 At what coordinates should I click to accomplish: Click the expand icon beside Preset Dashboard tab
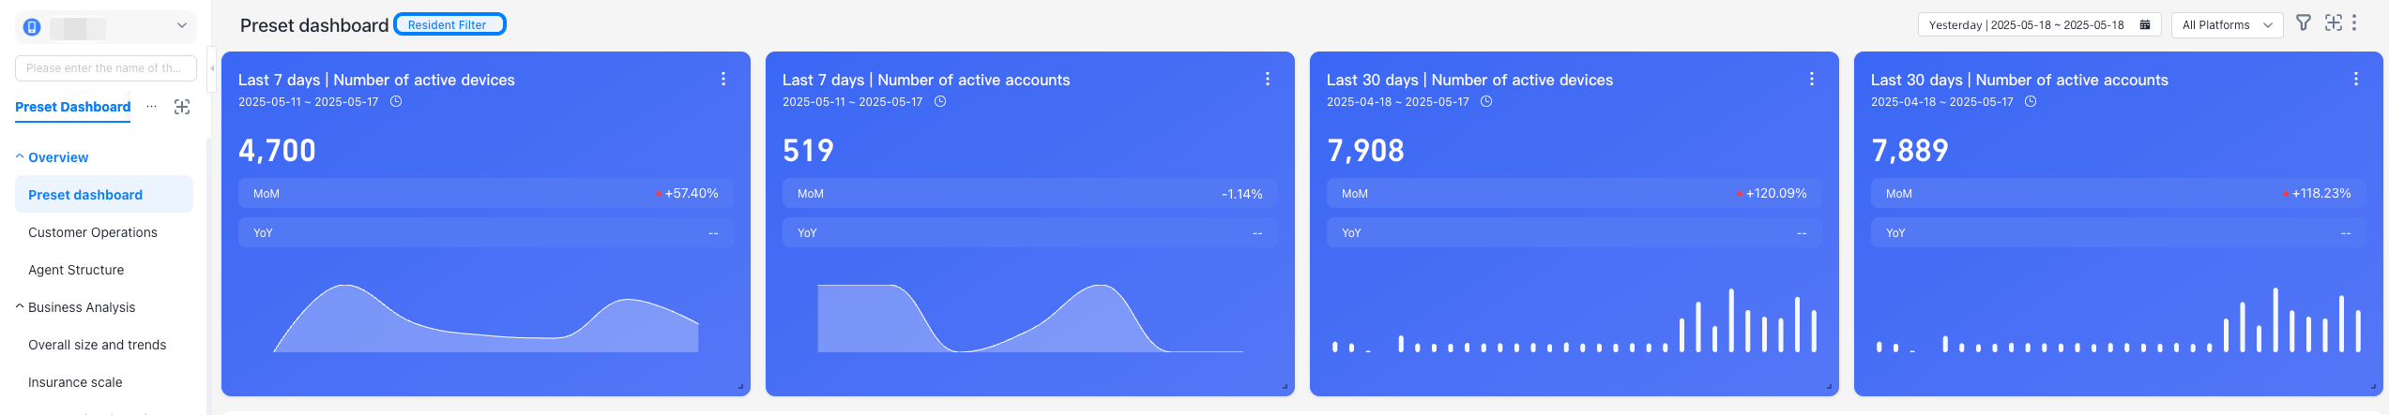tap(182, 107)
